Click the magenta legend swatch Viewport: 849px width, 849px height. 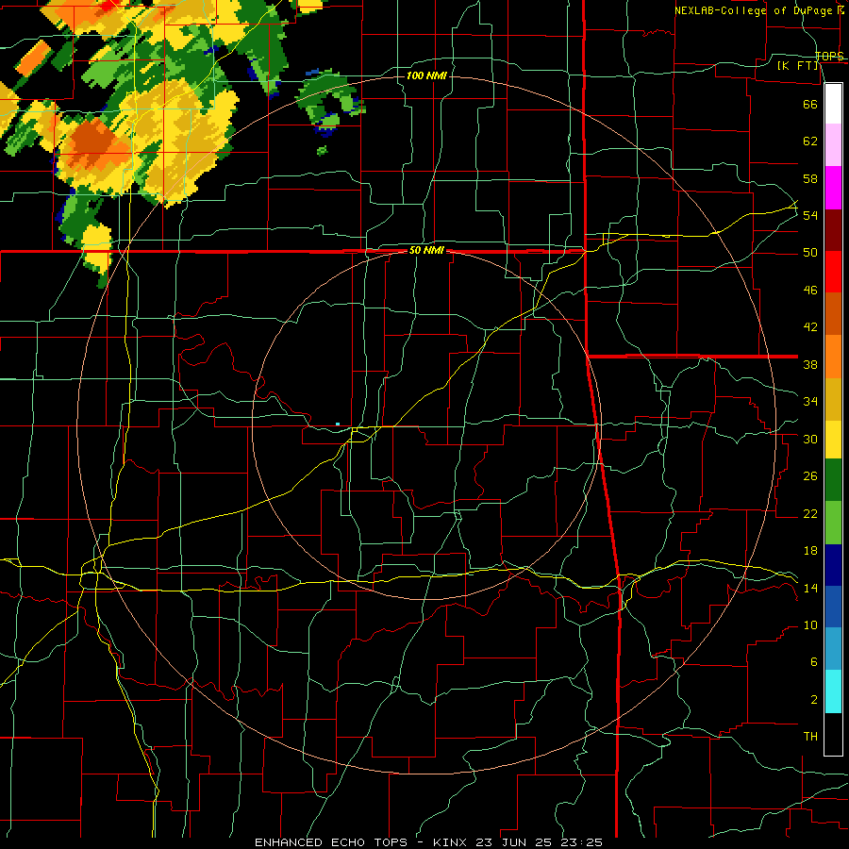[x=833, y=188]
